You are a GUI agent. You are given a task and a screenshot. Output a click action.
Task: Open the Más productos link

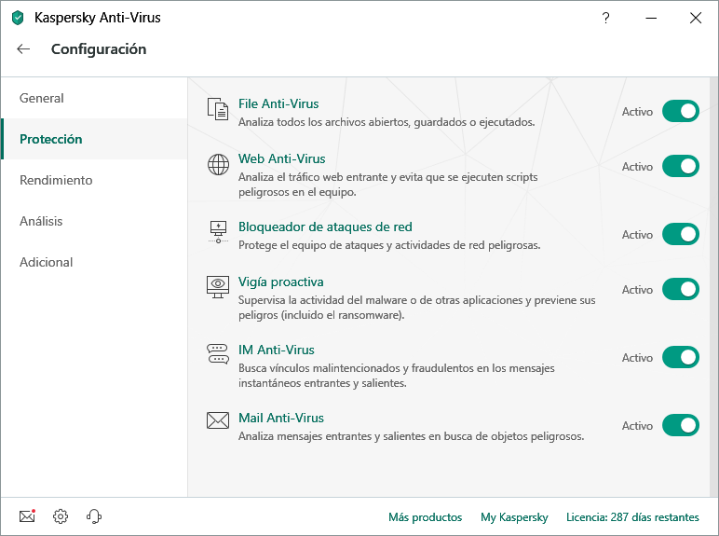coord(425,517)
